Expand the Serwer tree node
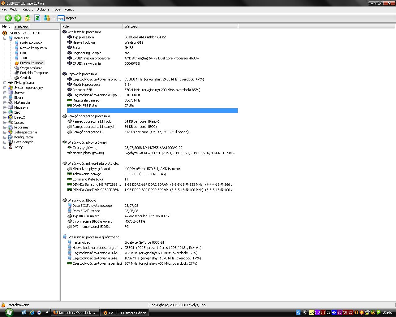Screen dimensions: 396x317 [x=5, y=93]
